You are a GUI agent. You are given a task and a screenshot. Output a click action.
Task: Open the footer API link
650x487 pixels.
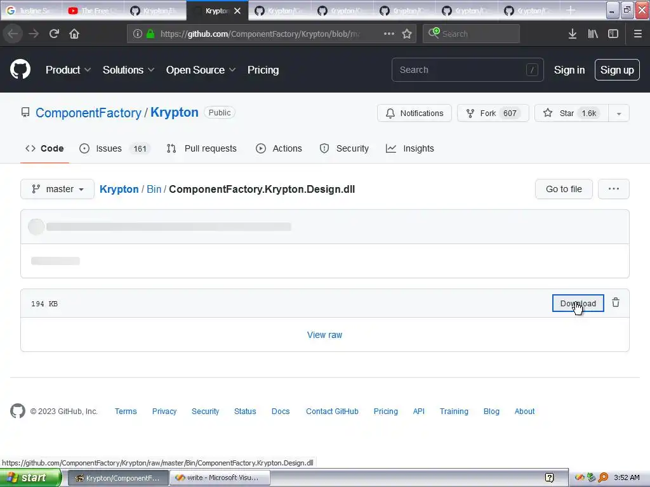coord(419,411)
